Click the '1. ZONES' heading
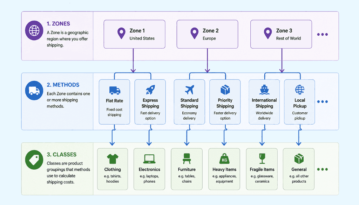The width and height of the screenshot is (359, 205). 59,24
